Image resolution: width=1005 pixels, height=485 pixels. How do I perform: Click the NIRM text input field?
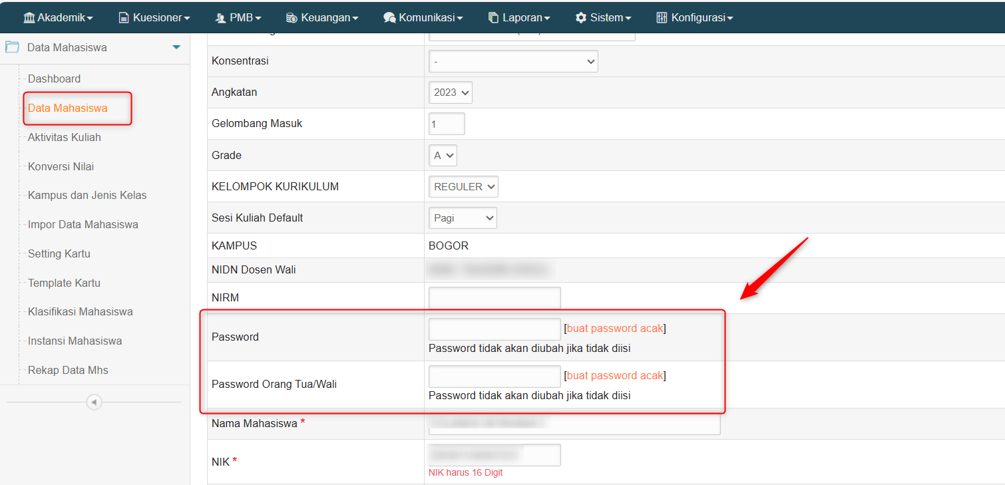[495, 298]
